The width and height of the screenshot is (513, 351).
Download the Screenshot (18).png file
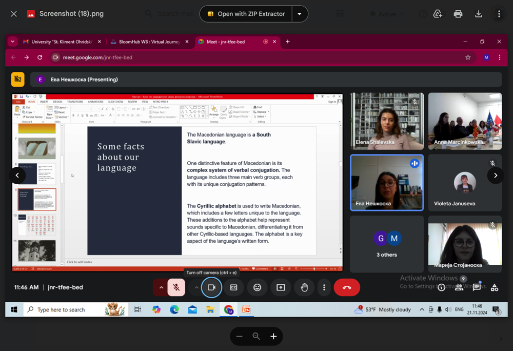click(x=479, y=14)
